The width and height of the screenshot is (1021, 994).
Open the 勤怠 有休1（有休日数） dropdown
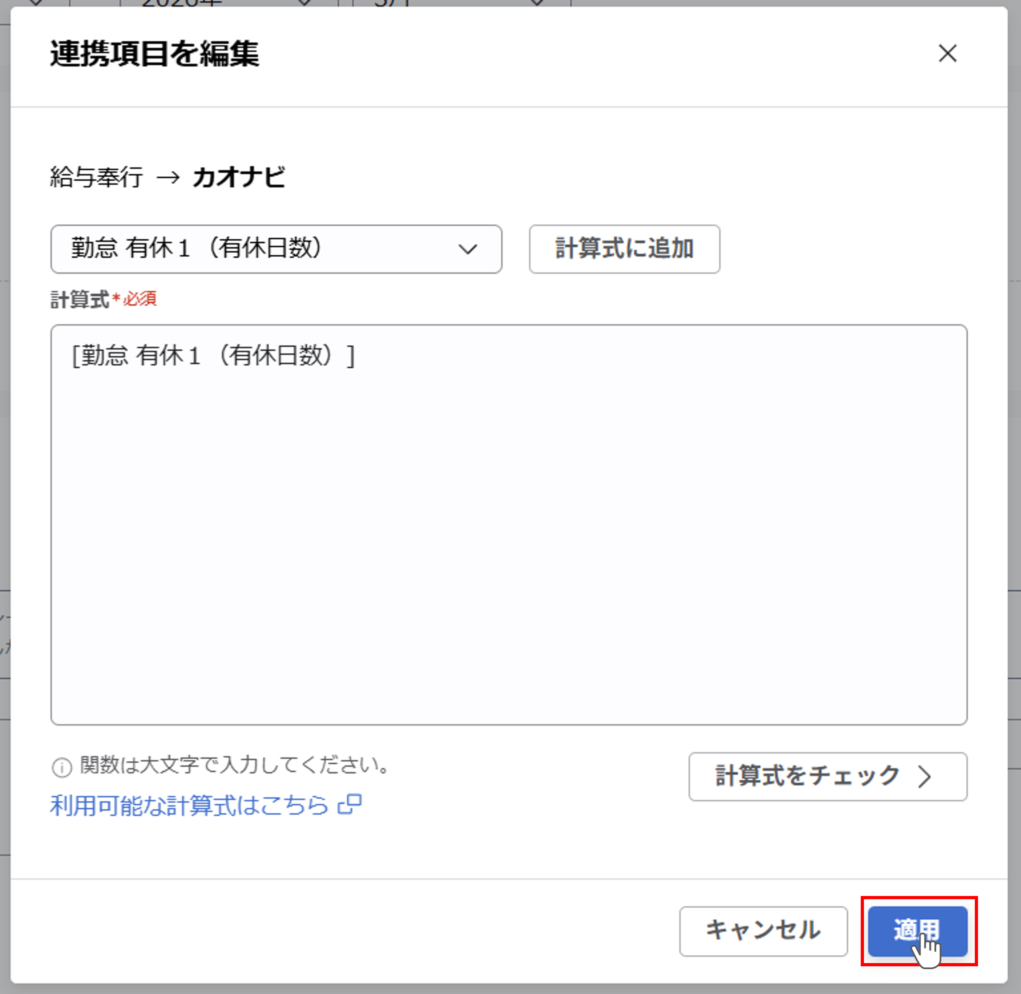click(276, 249)
